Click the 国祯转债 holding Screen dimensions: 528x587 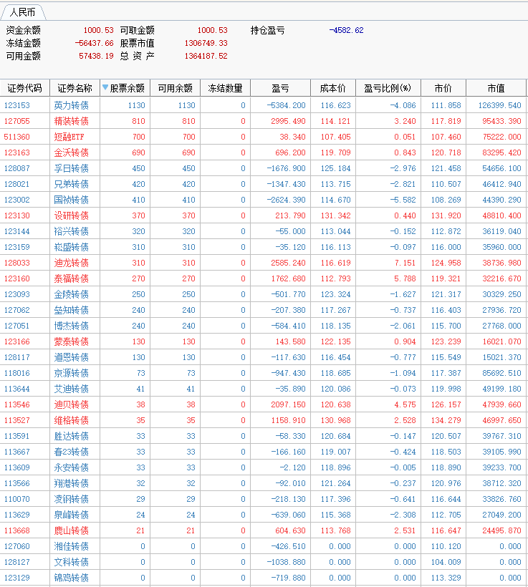coord(71,200)
